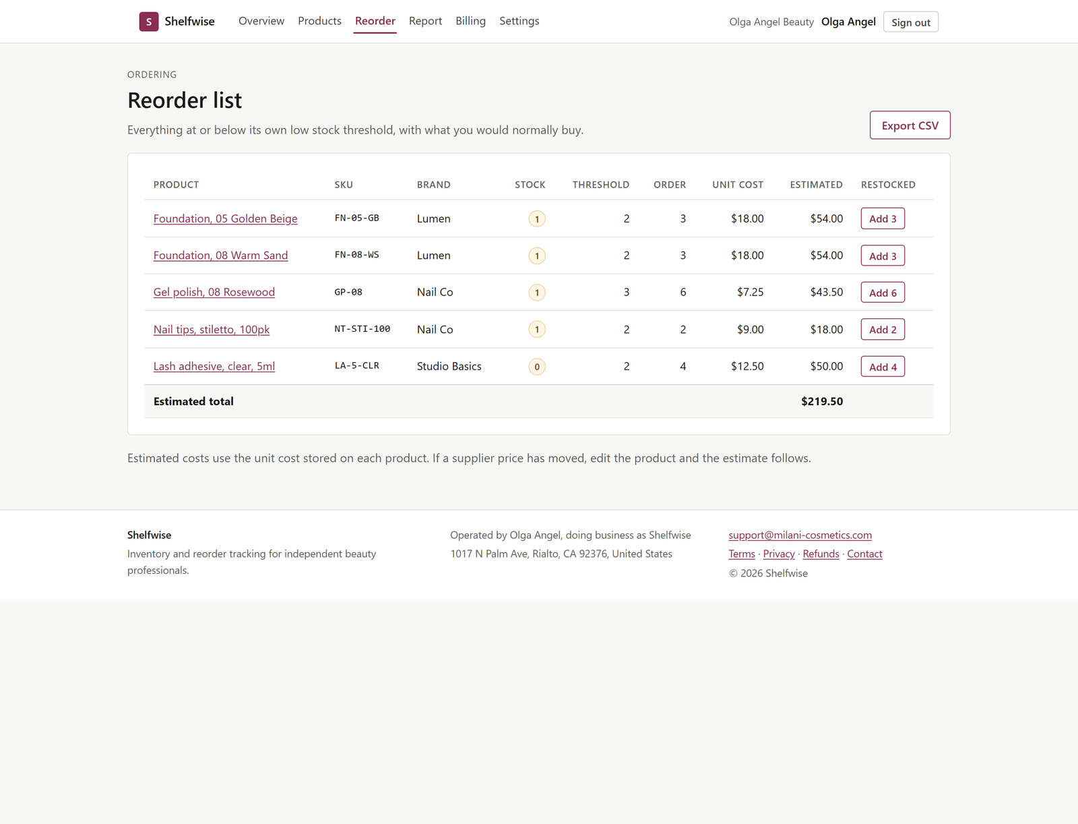Click the support@milani-cosmetics.com email link
The width and height of the screenshot is (1078, 824).
800,535
